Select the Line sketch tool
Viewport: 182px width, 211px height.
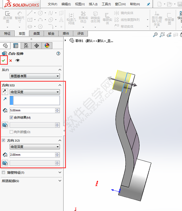coord(30,13)
